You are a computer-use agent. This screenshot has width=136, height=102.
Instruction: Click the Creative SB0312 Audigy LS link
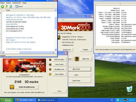pyautogui.click(x=18, y=49)
